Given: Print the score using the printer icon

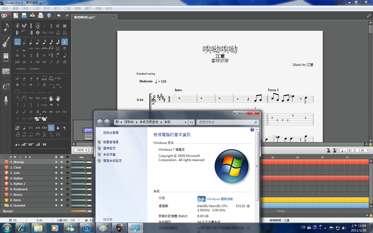Looking at the screenshot, I should pos(41,16).
